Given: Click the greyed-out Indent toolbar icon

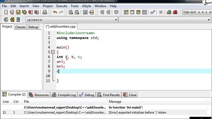Looking at the screenshot, I should click(102, 12).
